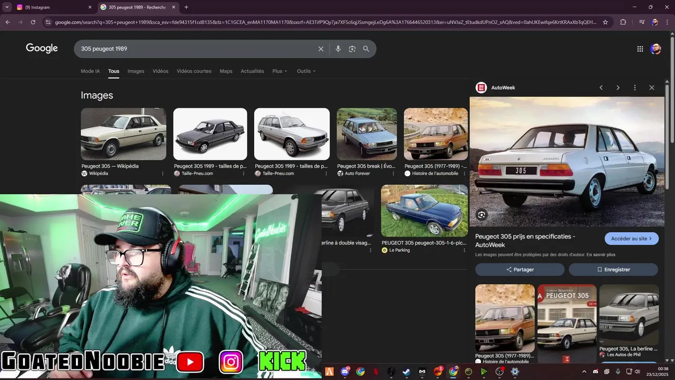Select the Tous results tab
This screenshot has width=675, height=380.
[114, 71]
